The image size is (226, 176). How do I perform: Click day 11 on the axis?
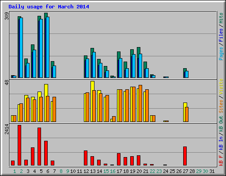coord(79,171)
